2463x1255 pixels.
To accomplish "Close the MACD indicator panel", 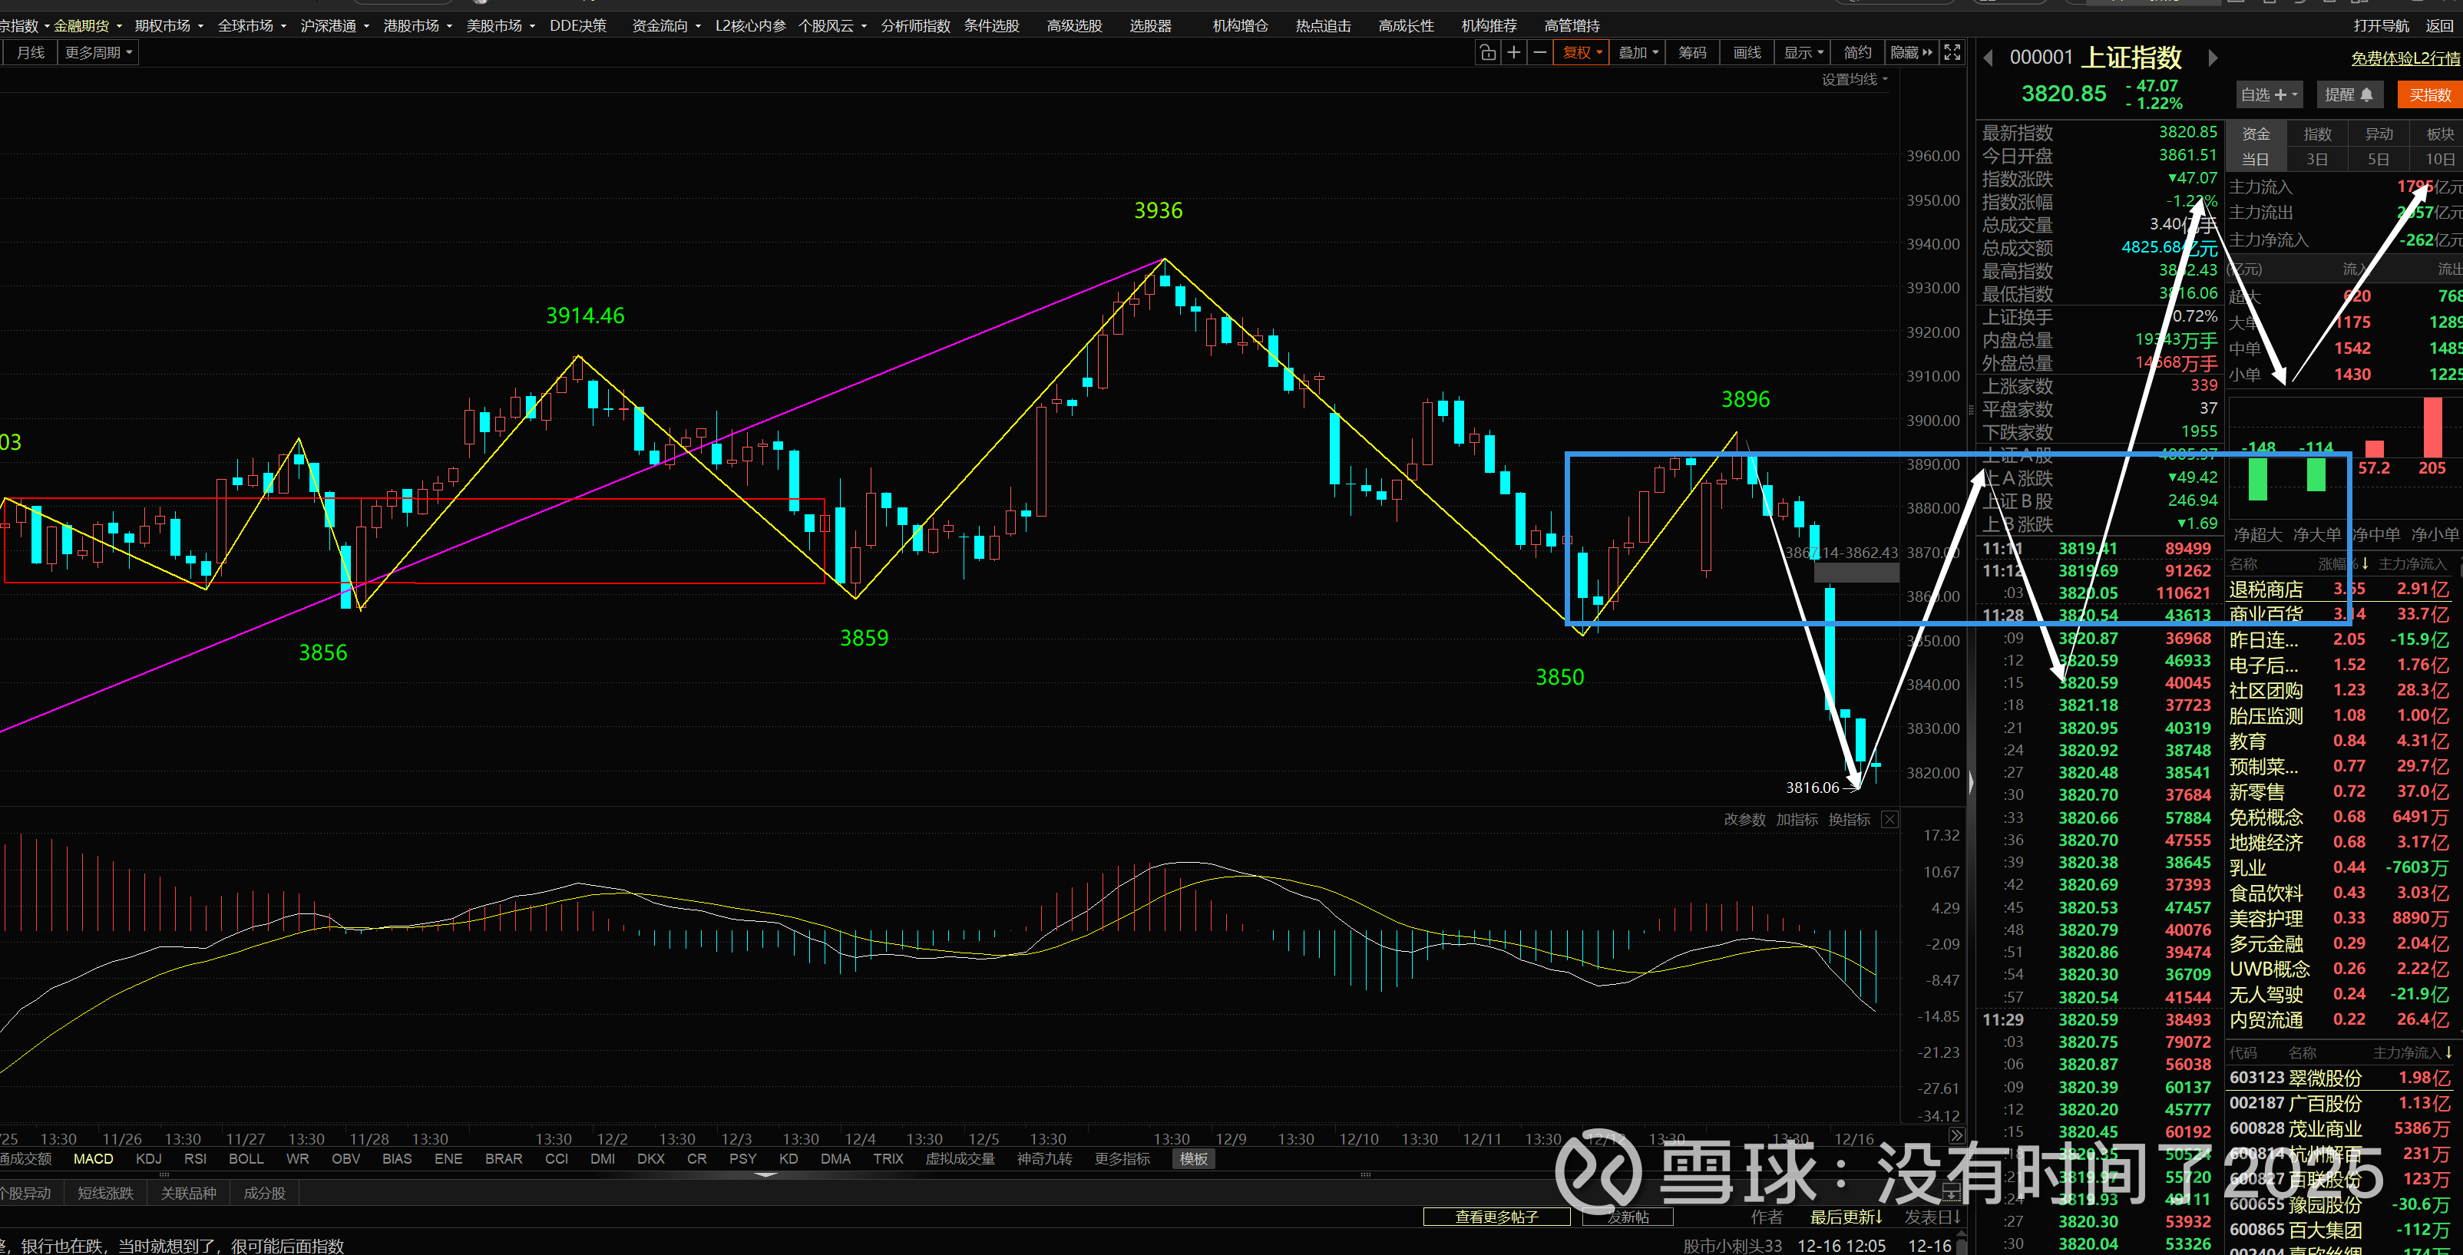I will point(1889,819).
